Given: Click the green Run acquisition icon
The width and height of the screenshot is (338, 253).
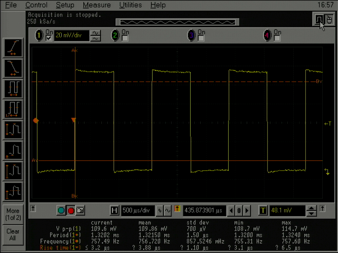Looking at the screenshot, I should [x=62, y=210].
